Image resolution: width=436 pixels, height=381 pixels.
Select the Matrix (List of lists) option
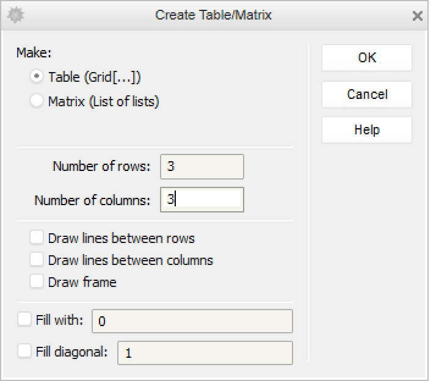pos(37,101)
